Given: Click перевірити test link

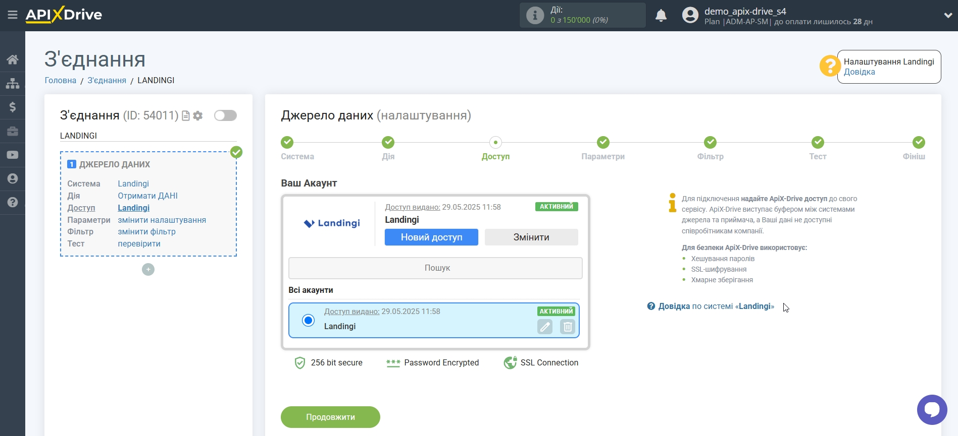Looking at the screenshot, I should coord(139,243).
